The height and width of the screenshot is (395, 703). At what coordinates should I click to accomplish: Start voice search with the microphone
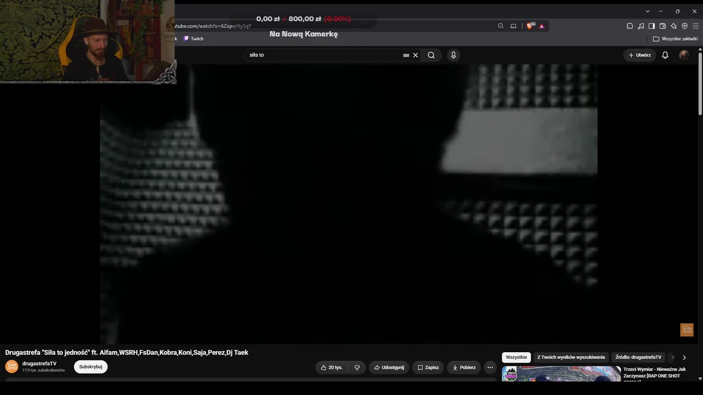click(x=453, y=55)
